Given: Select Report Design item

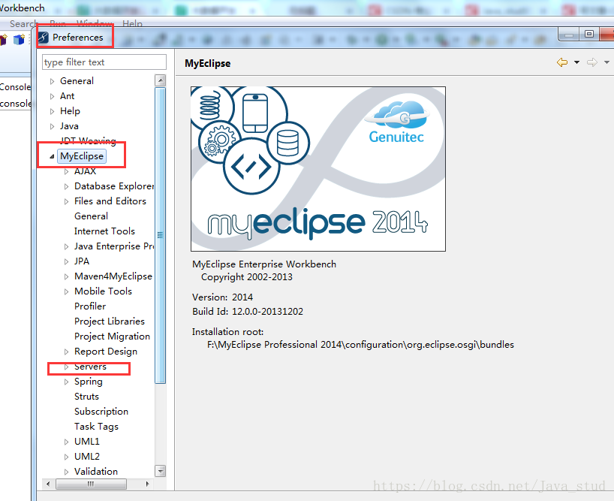Looking at the screenshot, I should tap(106, 352).
